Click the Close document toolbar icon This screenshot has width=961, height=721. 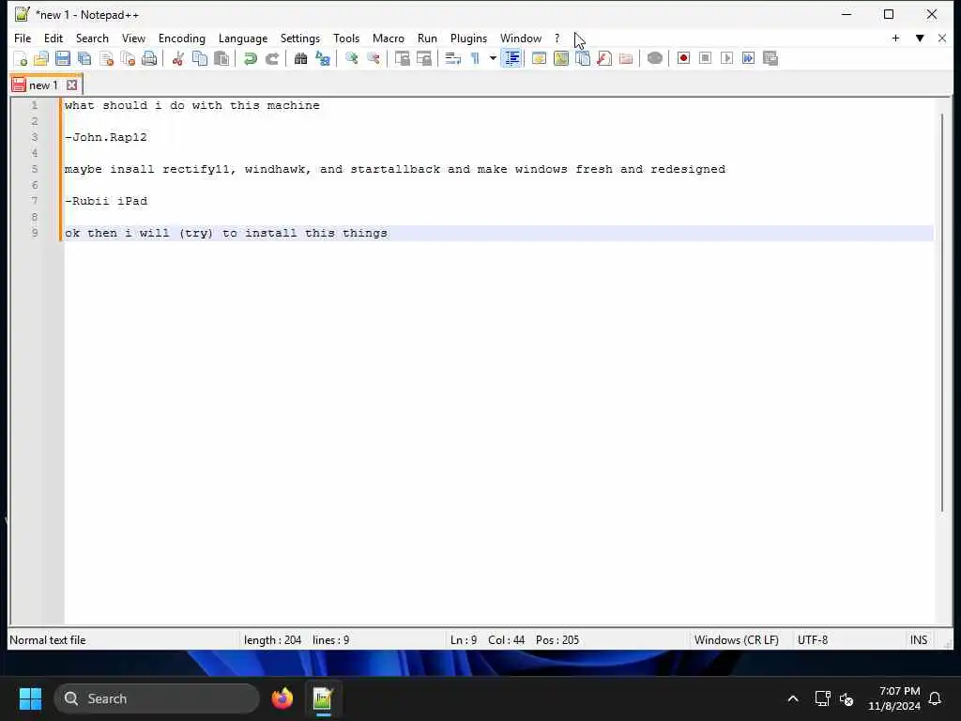tap(107, 58)
